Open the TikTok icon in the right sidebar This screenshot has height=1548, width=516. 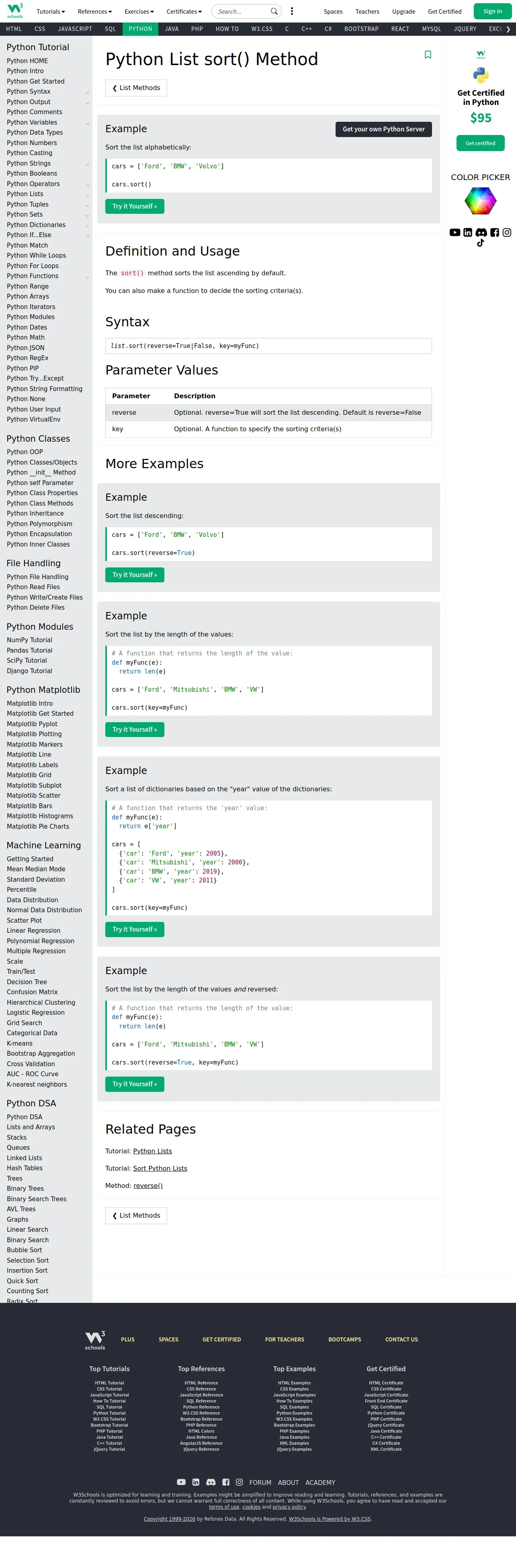pyautogui.click(x=481, y=244)
